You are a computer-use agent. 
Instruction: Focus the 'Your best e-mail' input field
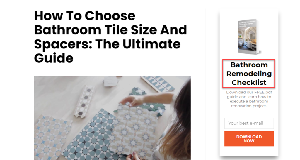pos(249,123)
